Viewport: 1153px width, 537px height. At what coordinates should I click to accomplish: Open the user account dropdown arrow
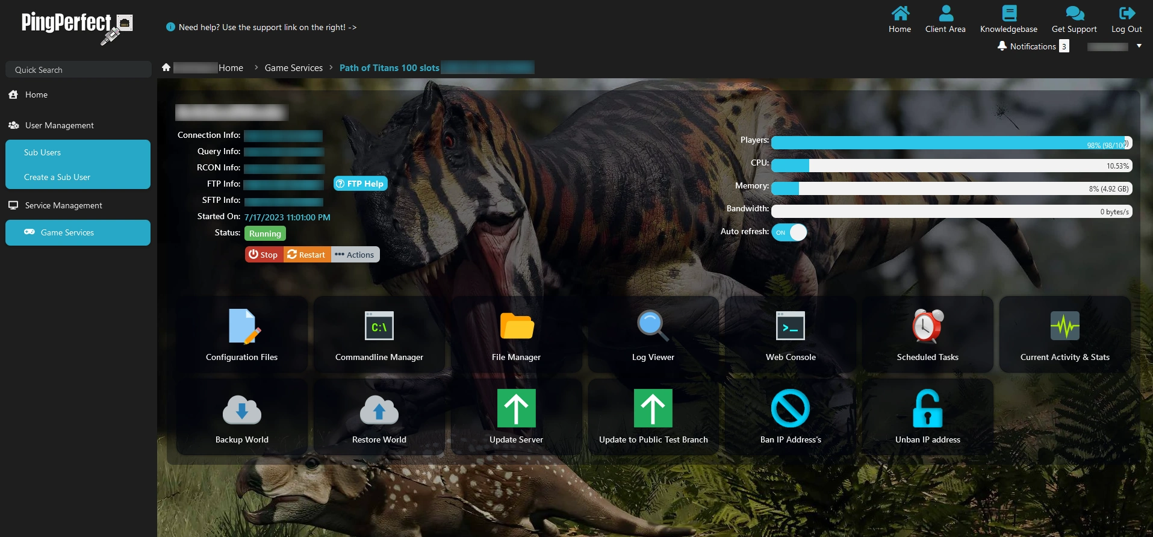point(1139,46)
